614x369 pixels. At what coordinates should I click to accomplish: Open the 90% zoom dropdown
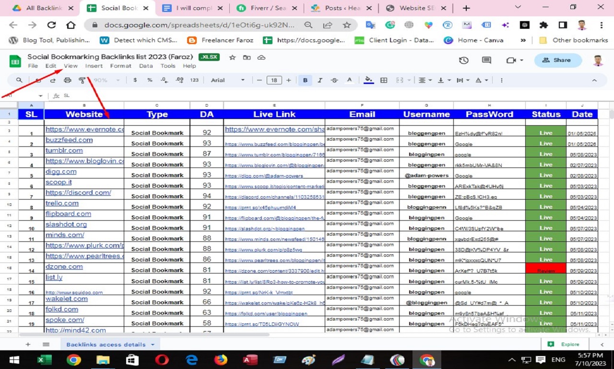[106, 80]
